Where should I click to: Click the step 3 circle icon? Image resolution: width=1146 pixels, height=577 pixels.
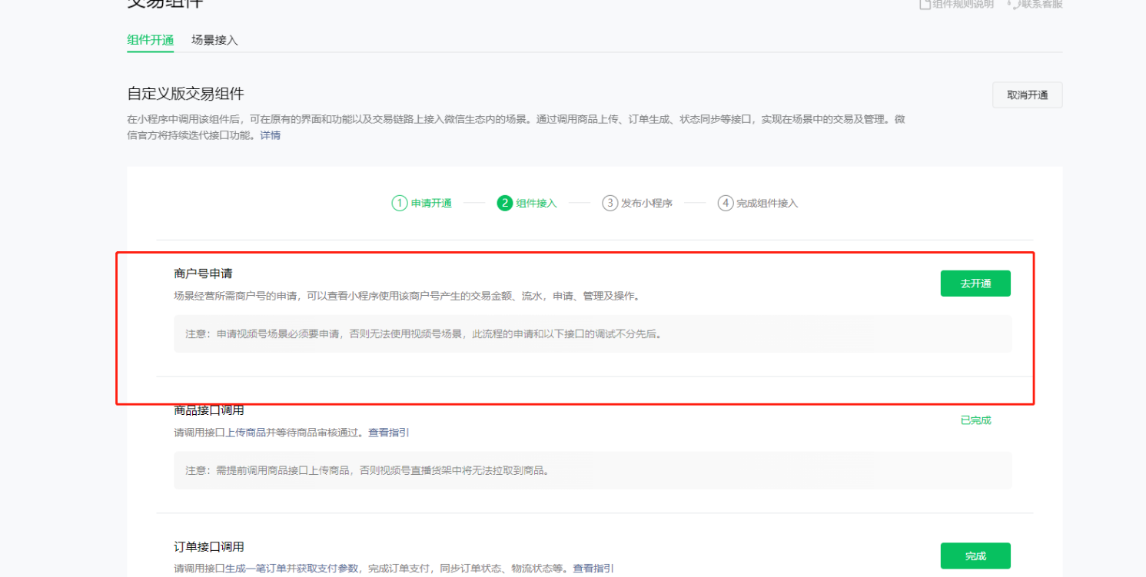(610, 203)
